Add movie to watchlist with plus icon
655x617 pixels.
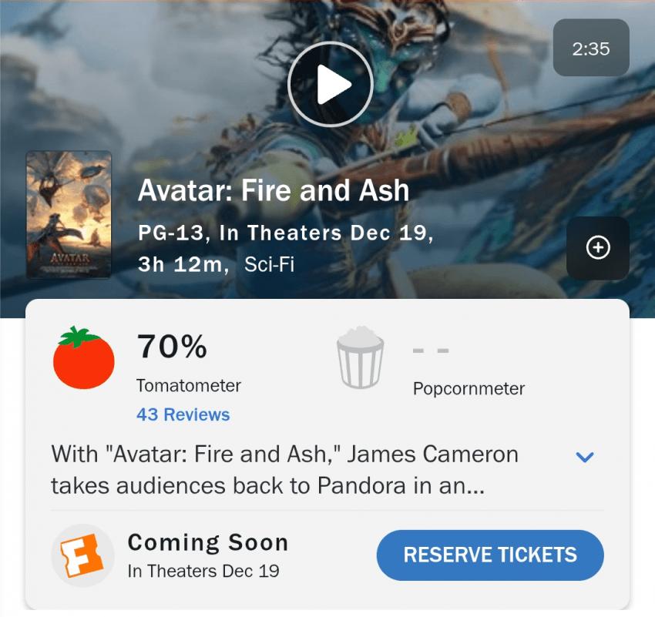[598, 248]
